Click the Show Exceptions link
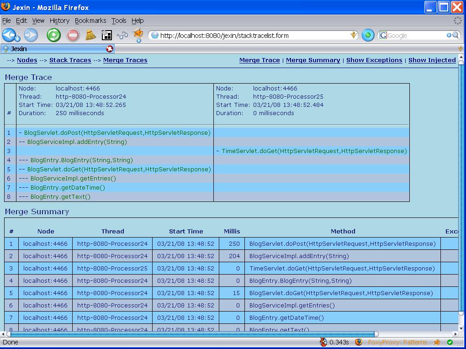This screenshot has height=349, width=466. [x=374, y=60]
